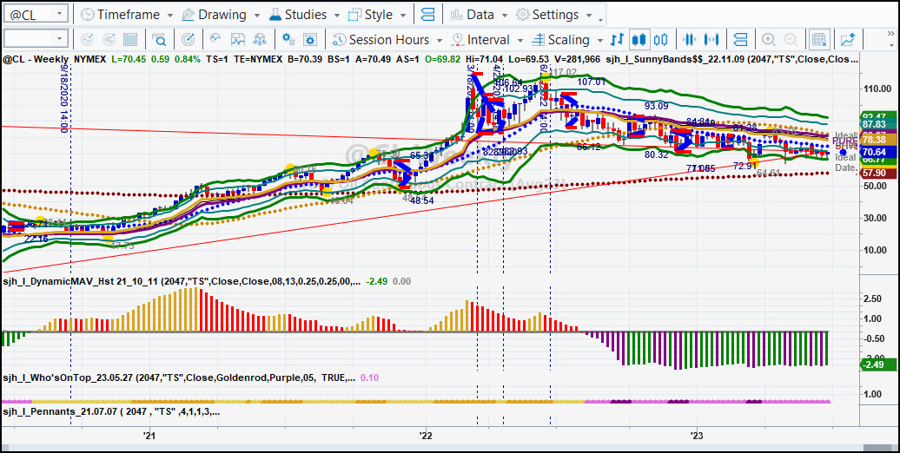Click the '21 date label on time axis

point(149,436)
